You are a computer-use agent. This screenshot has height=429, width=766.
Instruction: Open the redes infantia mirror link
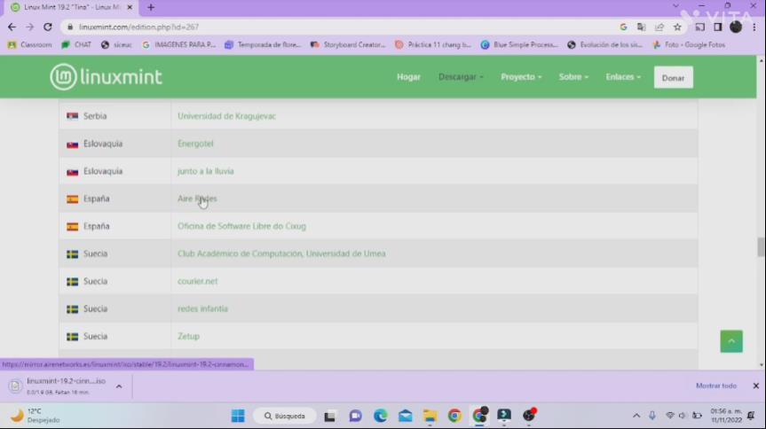click(202, 309)
